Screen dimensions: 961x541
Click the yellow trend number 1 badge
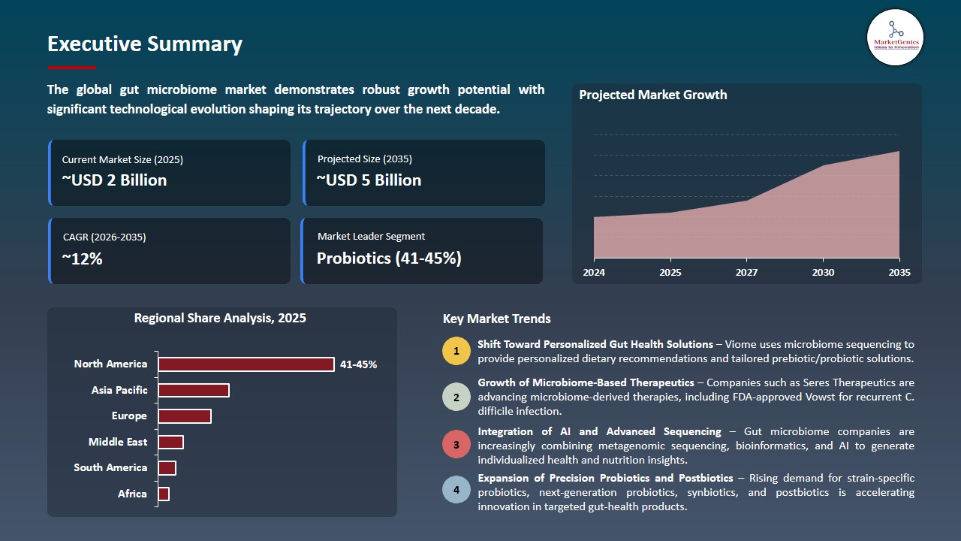tap(456, 352)
